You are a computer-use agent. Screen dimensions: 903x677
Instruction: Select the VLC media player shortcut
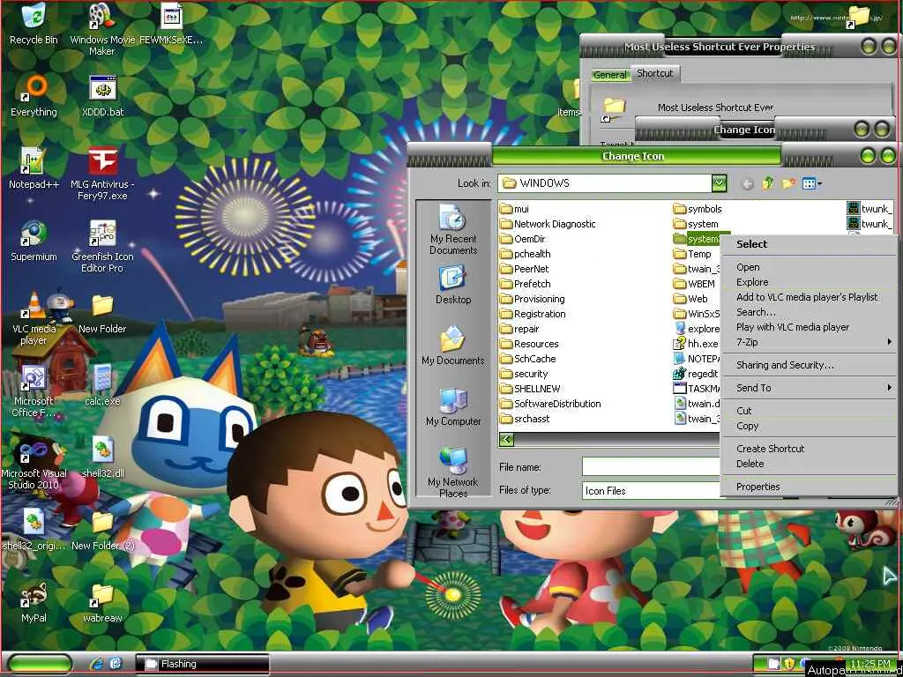coord(34,319)
